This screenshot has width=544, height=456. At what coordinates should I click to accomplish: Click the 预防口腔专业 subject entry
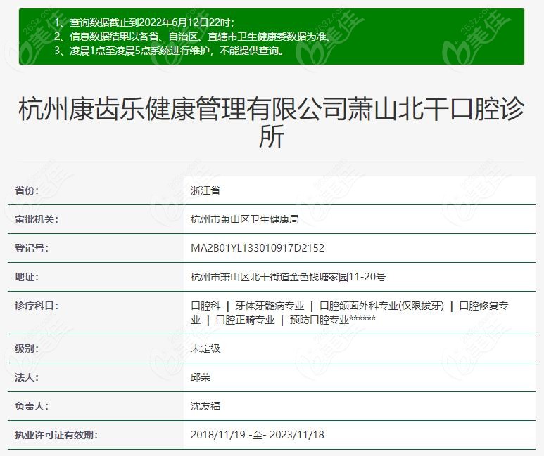click(320, 320)
